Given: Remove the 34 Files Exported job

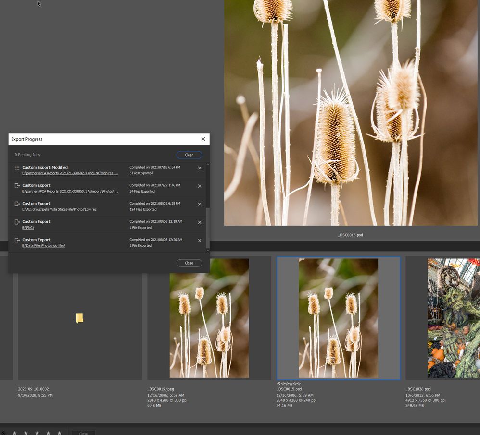Looking at the screenshot, I should [200, 186].
